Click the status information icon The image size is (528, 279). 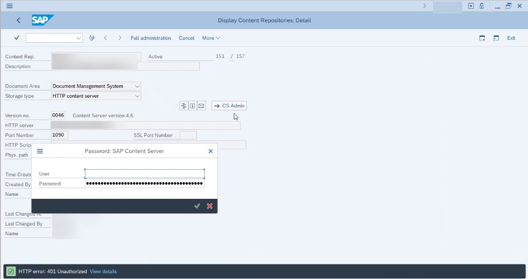(x=192, y=105)
